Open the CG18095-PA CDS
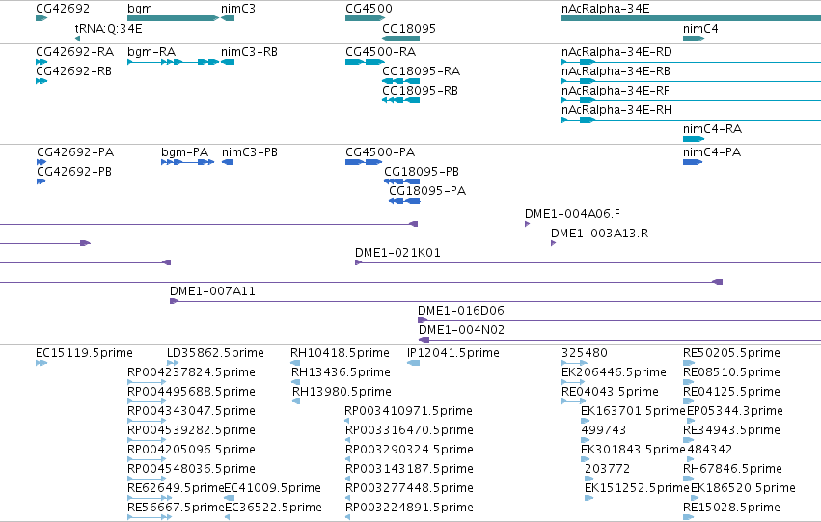The width and height of the screenshot is (821, 522). click(405, 201)
